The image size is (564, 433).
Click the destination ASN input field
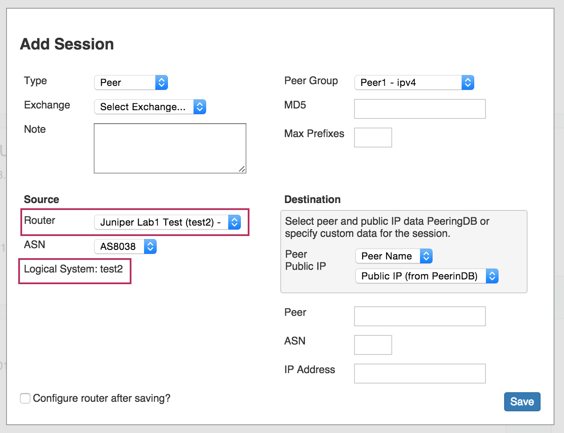tap(373, 345)
